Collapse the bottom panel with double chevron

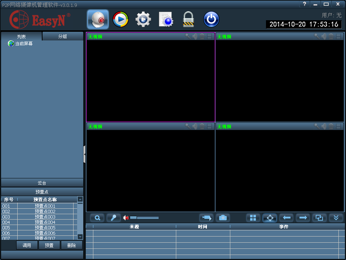tap(336, 218)
